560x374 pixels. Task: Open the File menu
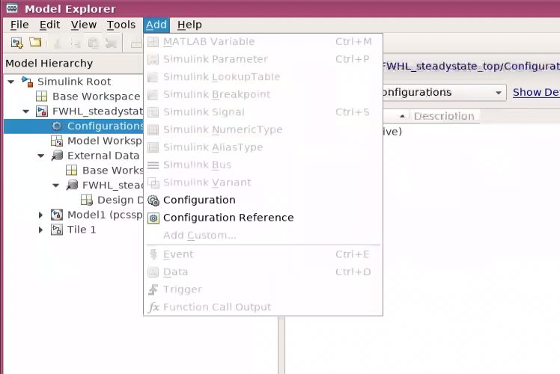19,25
